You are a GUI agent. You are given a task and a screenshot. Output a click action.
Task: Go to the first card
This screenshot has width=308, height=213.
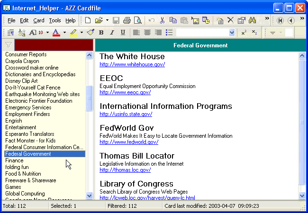280,20
